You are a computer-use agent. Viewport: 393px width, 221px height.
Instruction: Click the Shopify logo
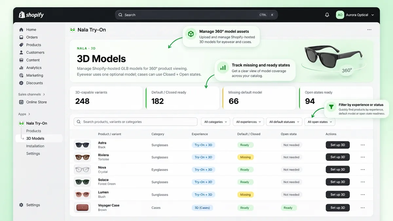coord(31,15)
